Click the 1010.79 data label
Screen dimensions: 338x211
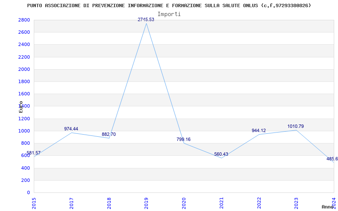click(x=295, y=126)
